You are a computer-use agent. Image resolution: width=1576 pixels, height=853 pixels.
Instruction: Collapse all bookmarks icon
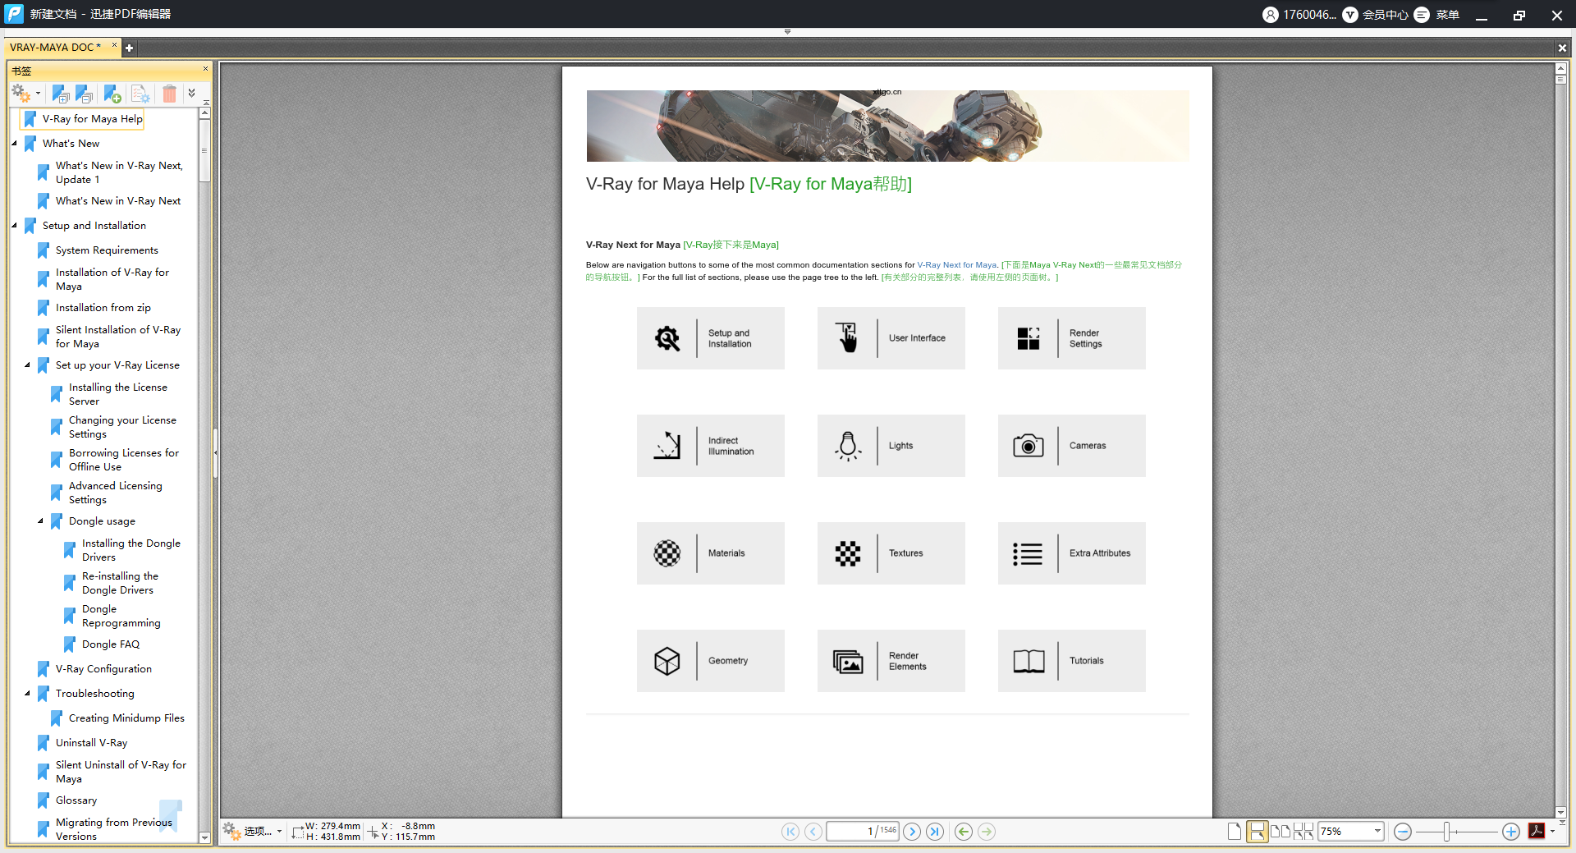click(x=84, y=94)
